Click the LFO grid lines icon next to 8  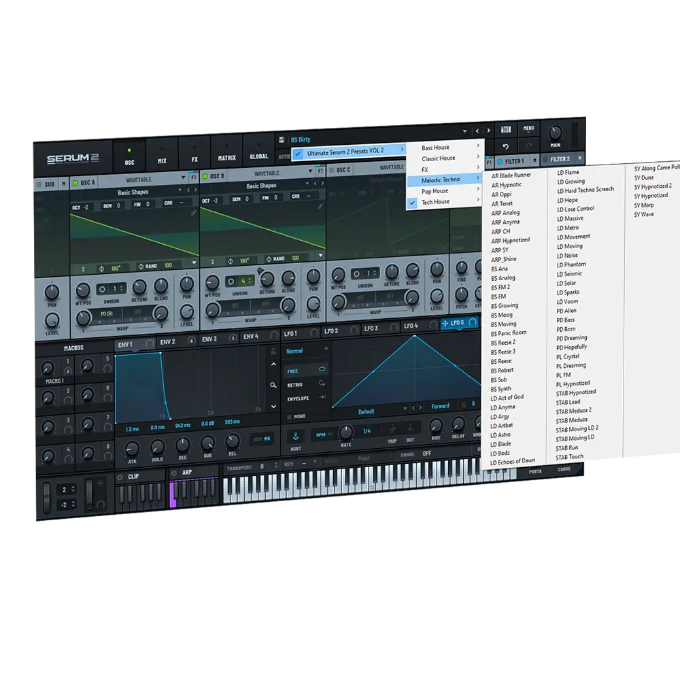click(464, 405)
